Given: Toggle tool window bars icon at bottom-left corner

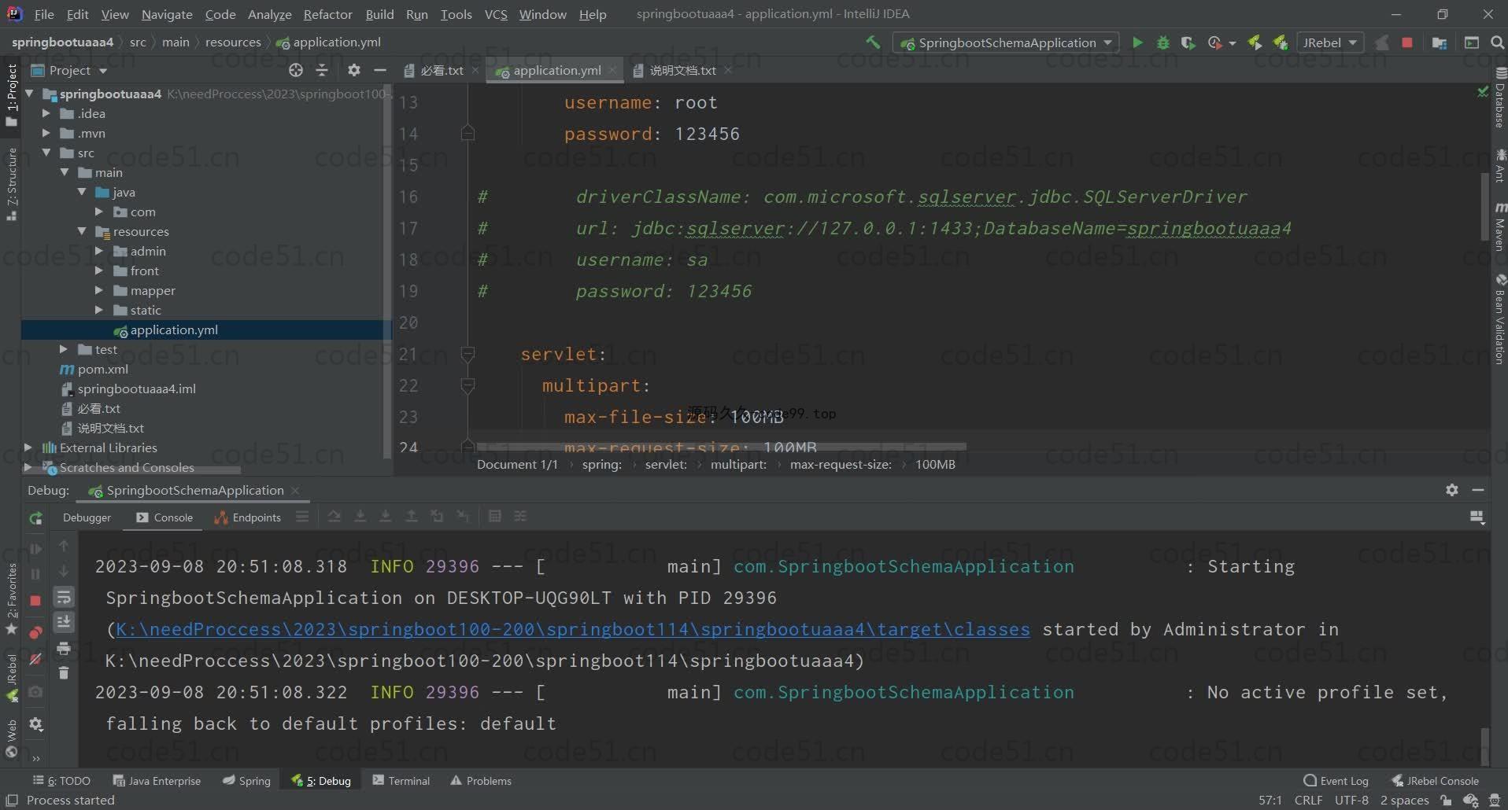Looking at the screenshot, I should coord(11,800).
